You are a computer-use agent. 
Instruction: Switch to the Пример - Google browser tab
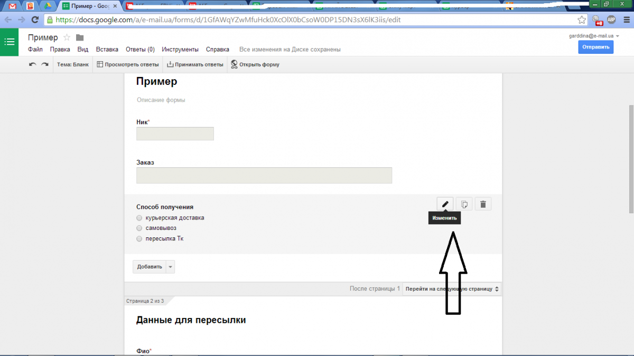coord(89,6)
